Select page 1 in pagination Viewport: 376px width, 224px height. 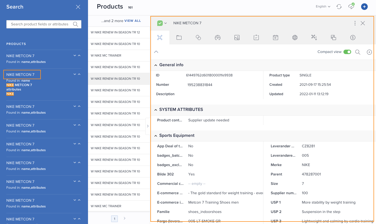pos(114,219)
